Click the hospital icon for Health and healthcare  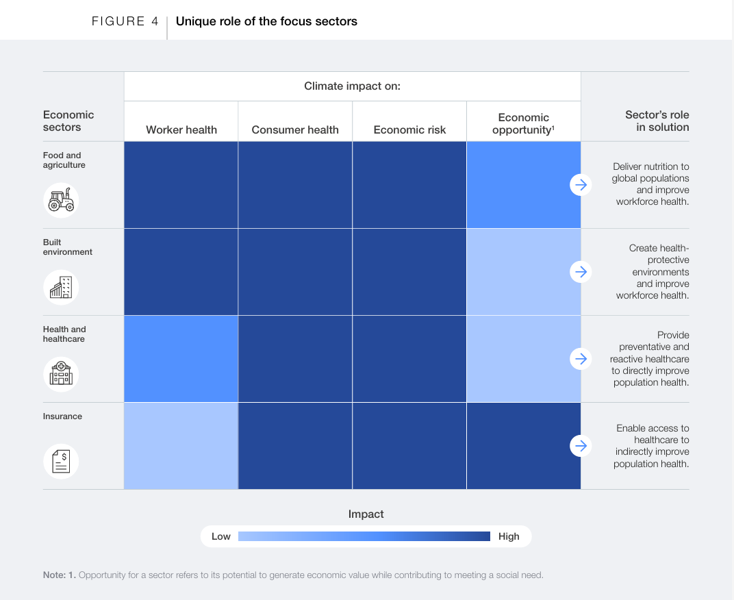point(61,375)
